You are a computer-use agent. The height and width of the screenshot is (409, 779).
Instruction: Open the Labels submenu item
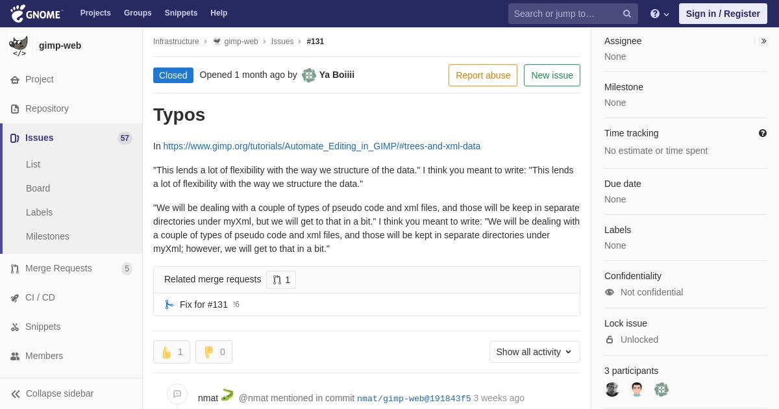[x=39, y=212]
